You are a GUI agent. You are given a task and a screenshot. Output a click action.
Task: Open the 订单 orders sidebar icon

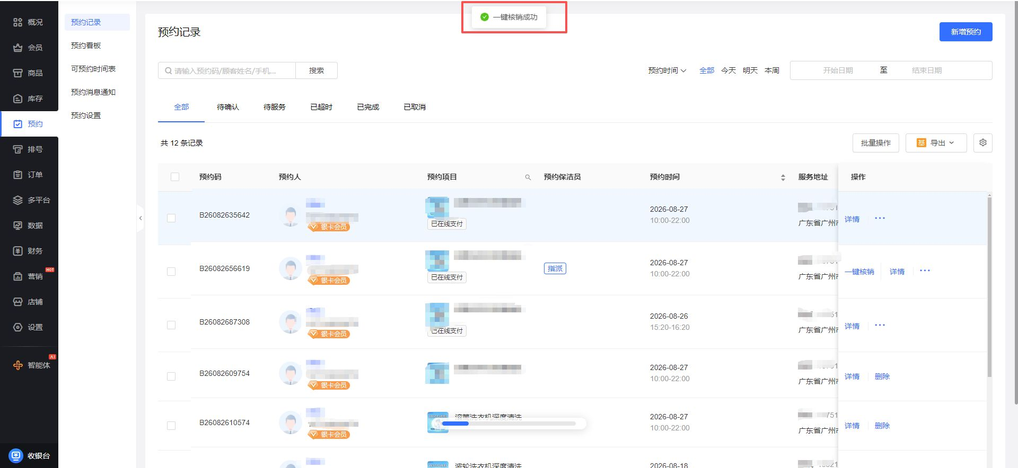click(17, 175)
